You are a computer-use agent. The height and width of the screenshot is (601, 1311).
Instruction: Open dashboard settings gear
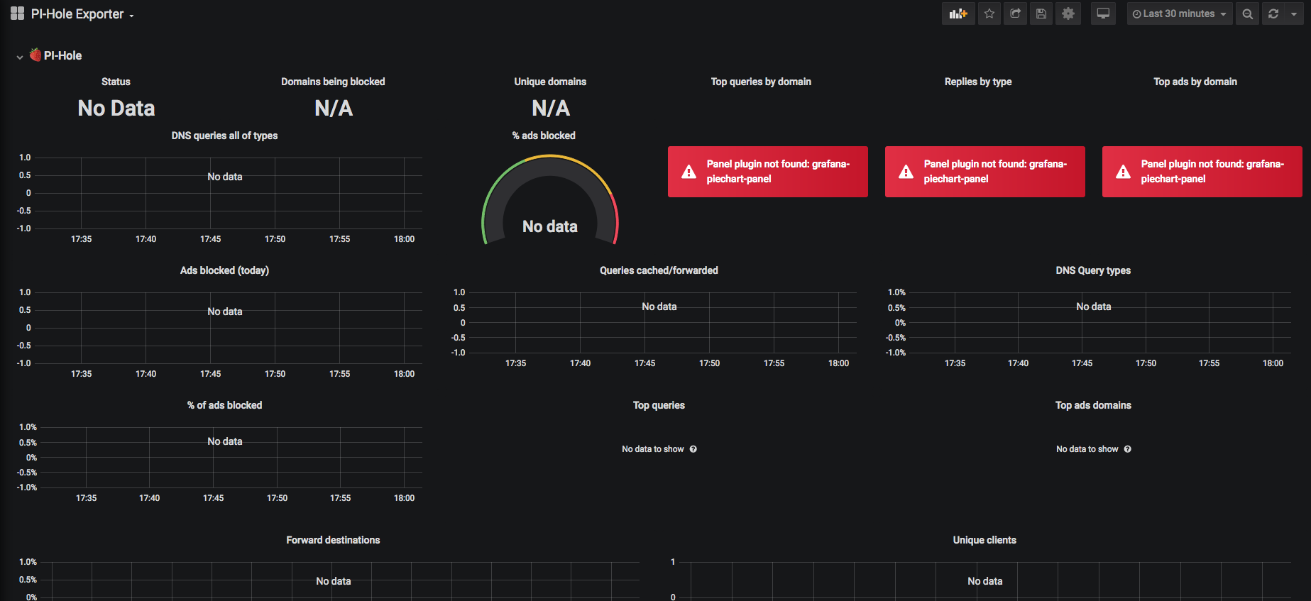[x=1068, y=13]
